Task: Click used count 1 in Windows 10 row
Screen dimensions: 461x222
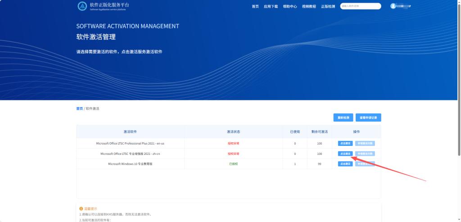Action: 295,164
